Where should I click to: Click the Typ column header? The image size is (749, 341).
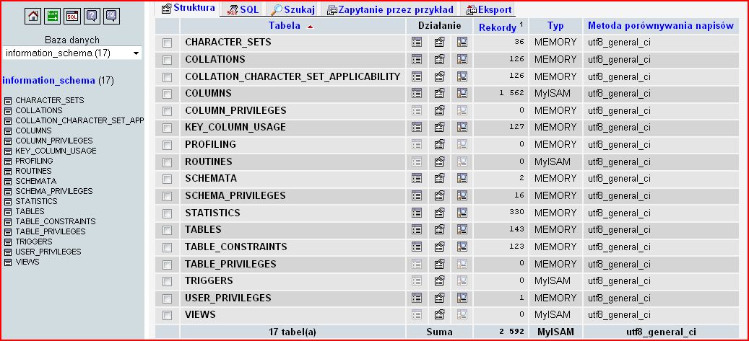[555, 26]
